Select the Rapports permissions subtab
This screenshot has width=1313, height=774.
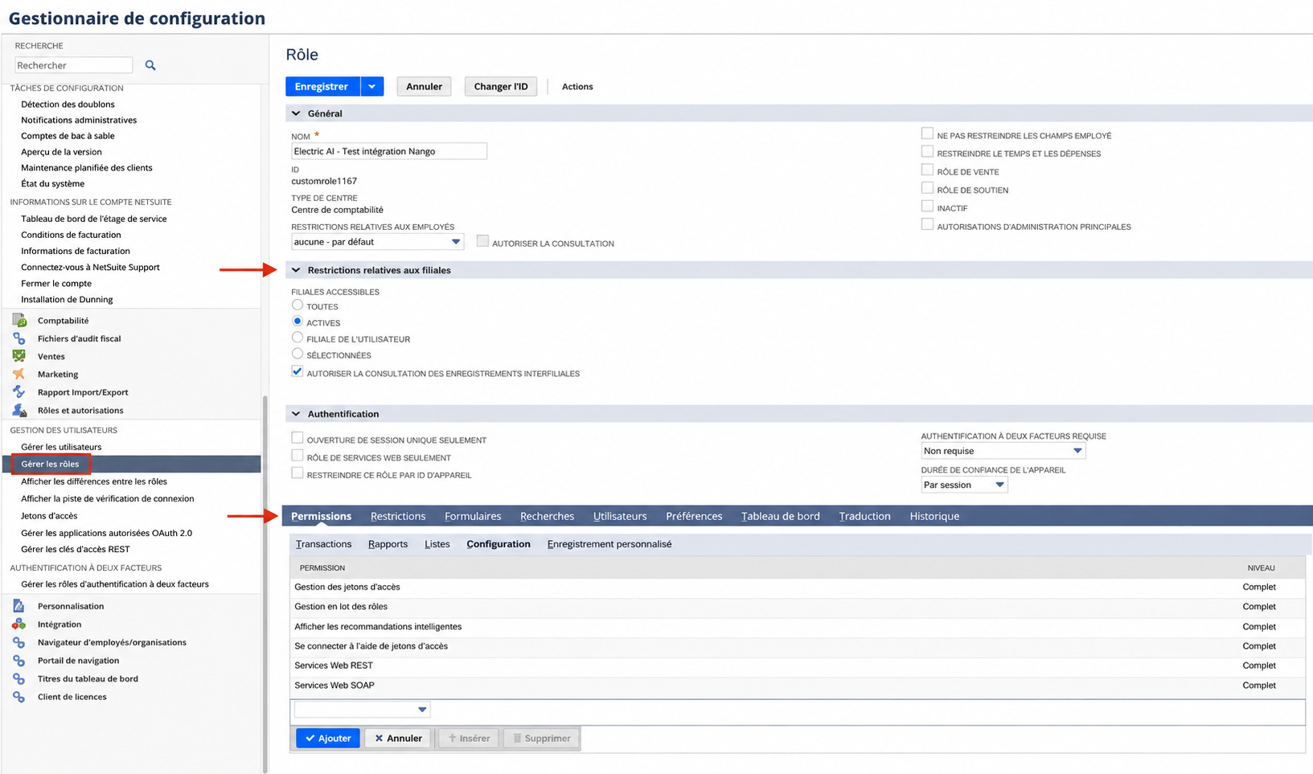click(x=388, y=544)
